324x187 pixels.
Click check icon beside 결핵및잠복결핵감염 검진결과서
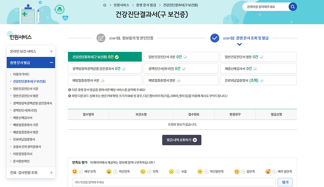pyautogui.click(x=124, y=69)
